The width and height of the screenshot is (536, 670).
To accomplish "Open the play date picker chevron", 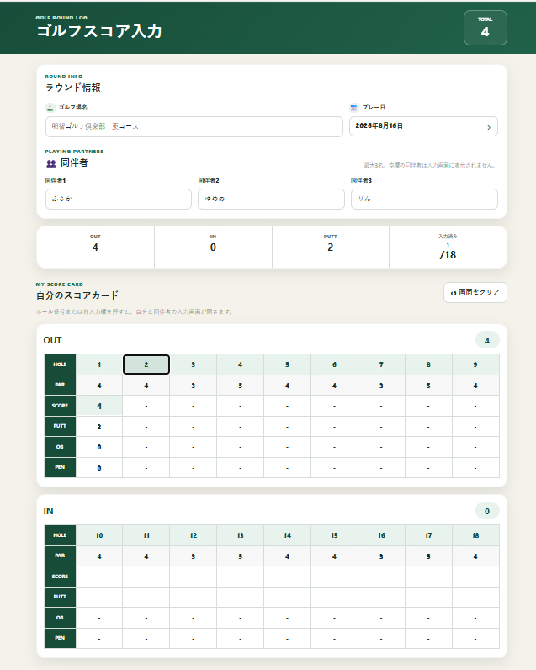I will [x=489, y=127].
